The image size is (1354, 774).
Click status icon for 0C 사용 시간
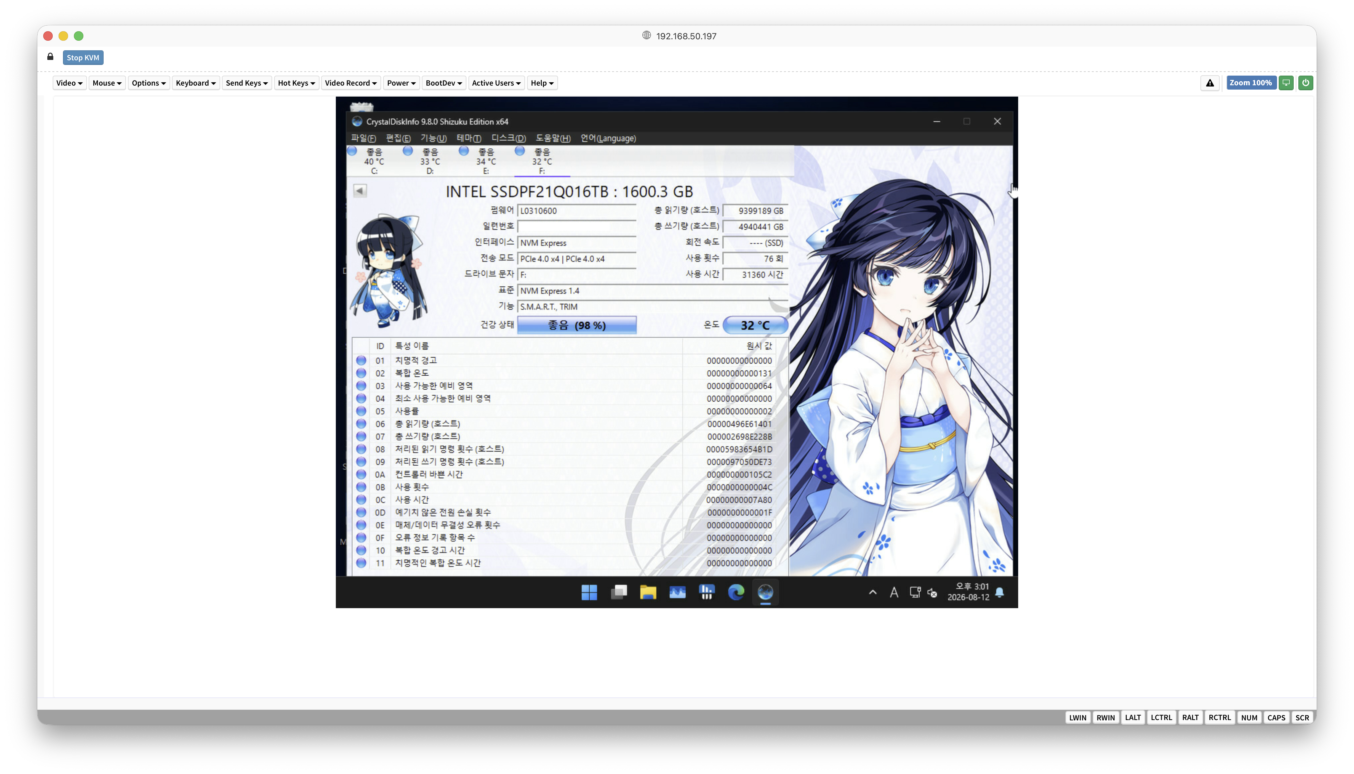click(x=361, y=500)
